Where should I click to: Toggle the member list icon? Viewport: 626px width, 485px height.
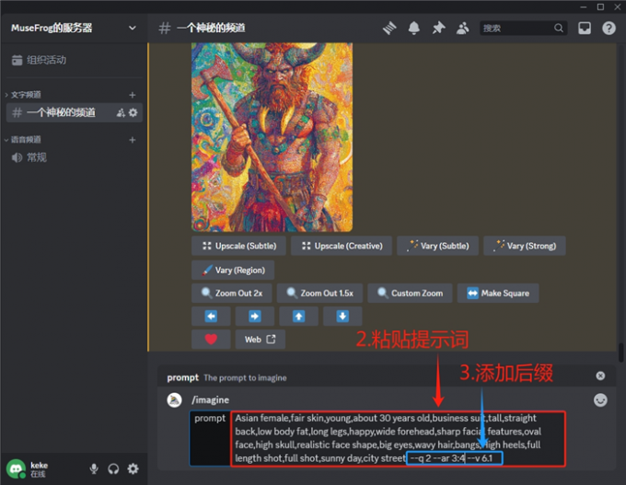[463, 28]
